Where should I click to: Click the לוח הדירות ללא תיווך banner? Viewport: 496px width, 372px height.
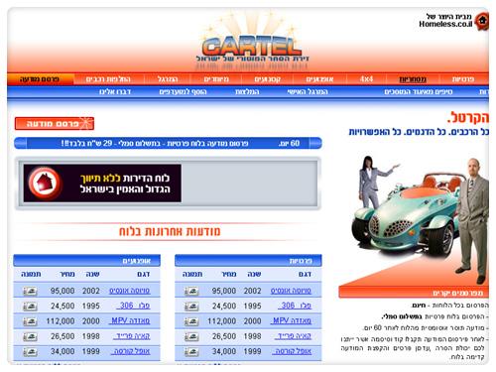pyautogui.click(x=102, y=183)
